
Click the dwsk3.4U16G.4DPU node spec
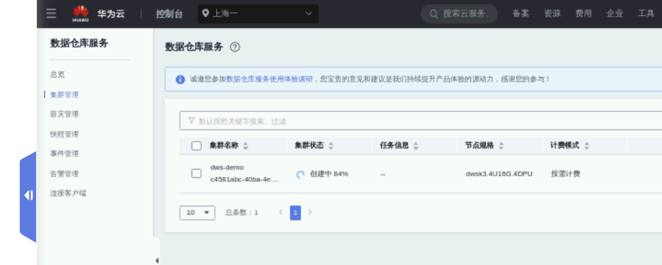499,174
